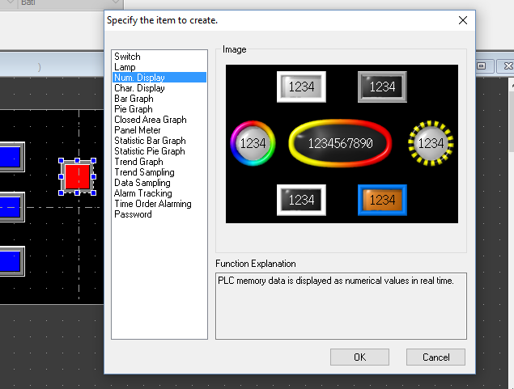
Task: Choose Data Sampling entry
Action: tap(142, 183)
